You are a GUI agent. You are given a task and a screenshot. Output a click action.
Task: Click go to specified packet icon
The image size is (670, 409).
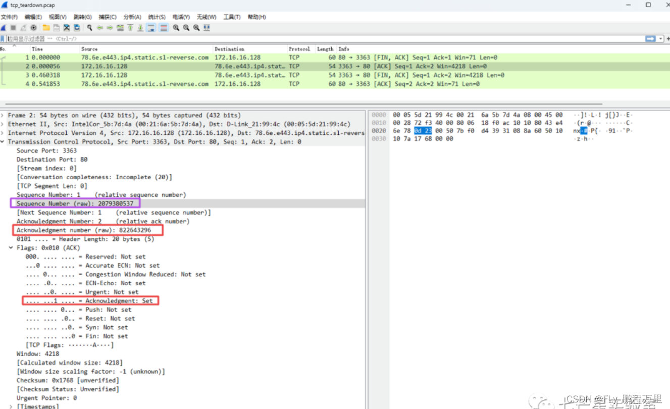(x=120, y=28)
